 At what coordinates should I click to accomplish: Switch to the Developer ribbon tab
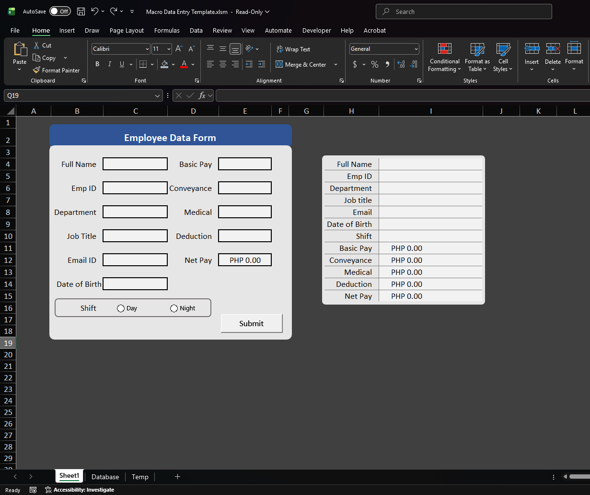click(x=317, y=30)
